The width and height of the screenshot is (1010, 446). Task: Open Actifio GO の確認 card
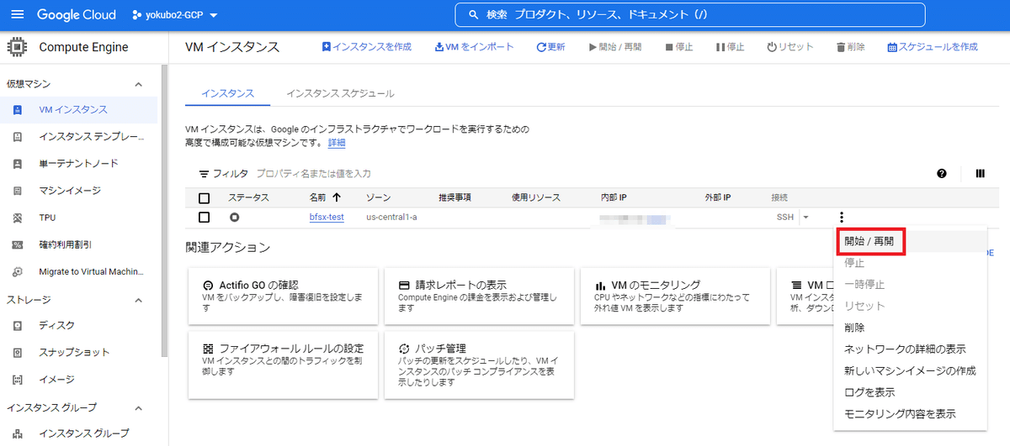tap(284, 296)
